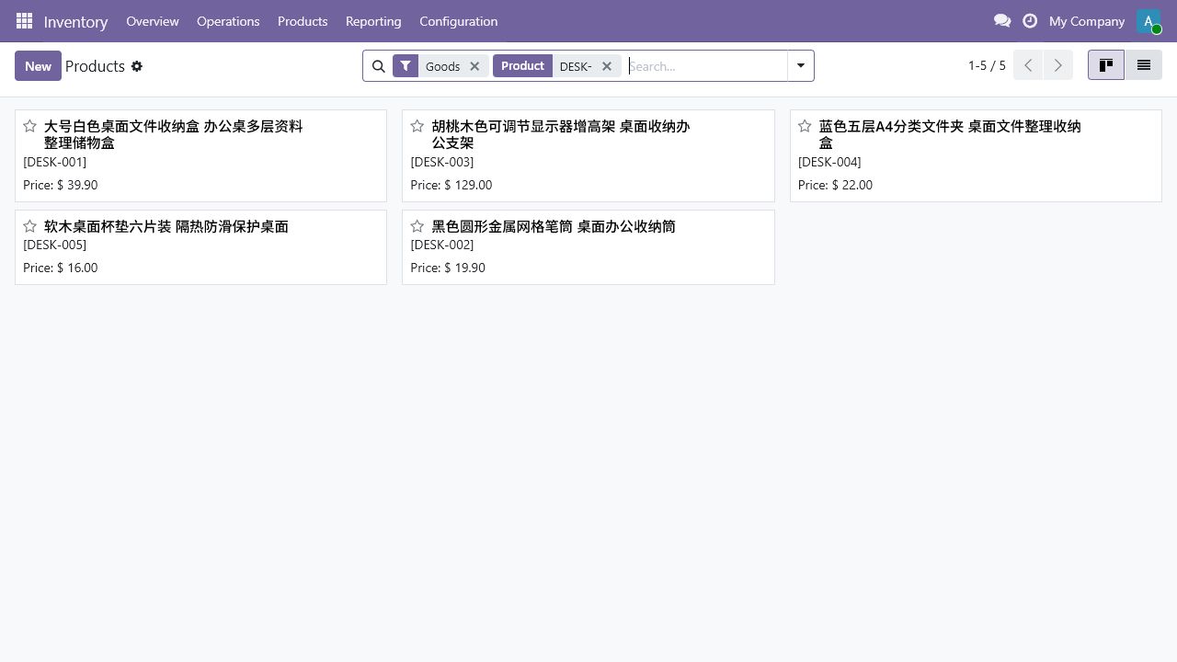This screenshot has width=1177, height=662.
Task: Open the My Company switcher
Action: pyautogui.click(x=1087, y=21)
